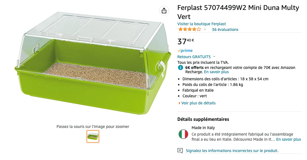307x160 pixels.
Task: Visit the Ferplast boutique link
Action: [202, 24]
